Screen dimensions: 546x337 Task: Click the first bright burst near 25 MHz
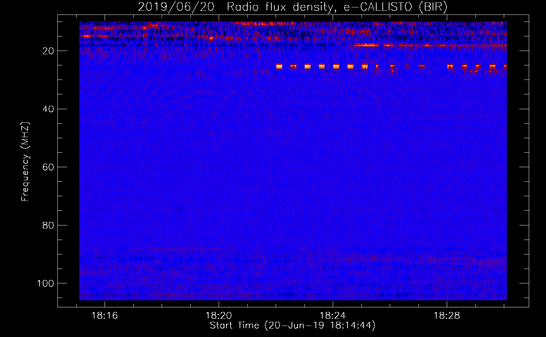click(x=279, y=66)
